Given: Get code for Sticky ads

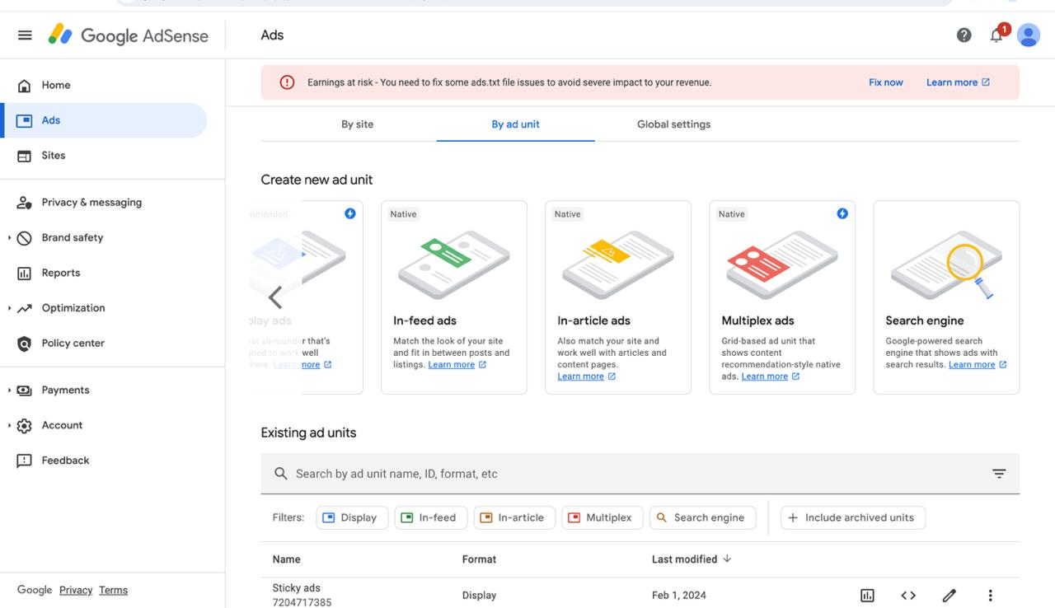Looking at the screenshot, I should (908, 596).
